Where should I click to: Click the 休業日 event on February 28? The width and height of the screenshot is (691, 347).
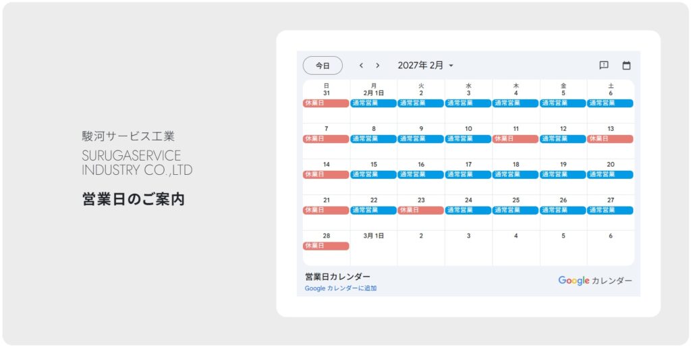[x=326, y=246]
